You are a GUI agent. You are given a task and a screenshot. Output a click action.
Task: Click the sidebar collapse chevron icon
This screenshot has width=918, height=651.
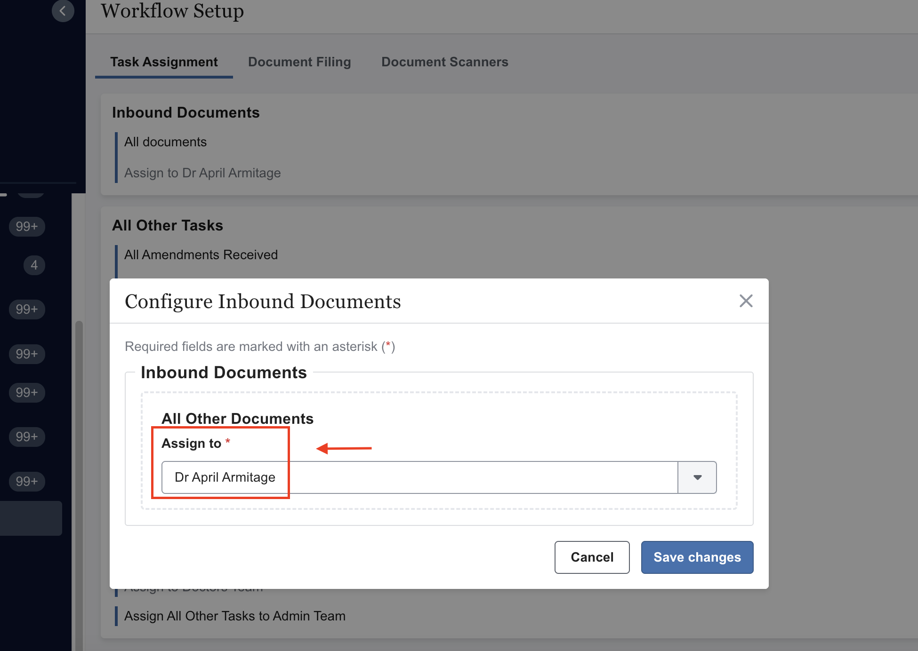[63, 11]
